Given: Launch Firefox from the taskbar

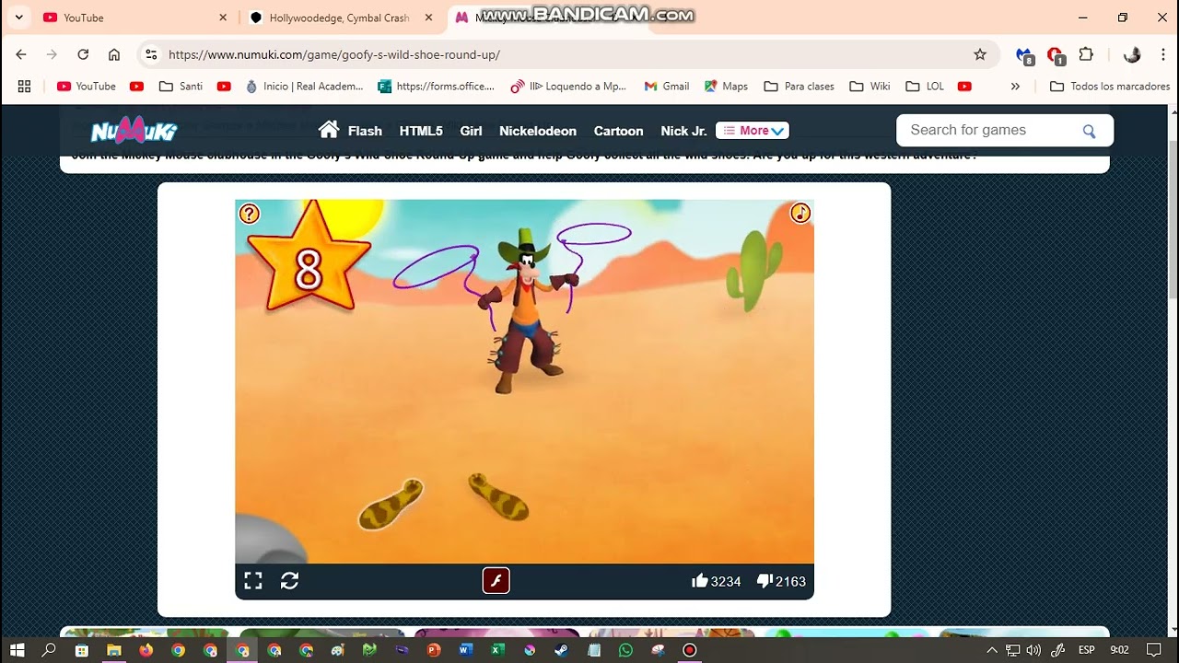Looking at the screenshot, I should [x=146, y=650].
